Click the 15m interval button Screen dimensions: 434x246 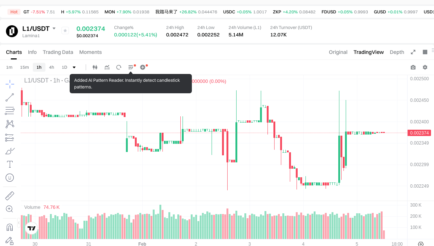click(24, 67)
